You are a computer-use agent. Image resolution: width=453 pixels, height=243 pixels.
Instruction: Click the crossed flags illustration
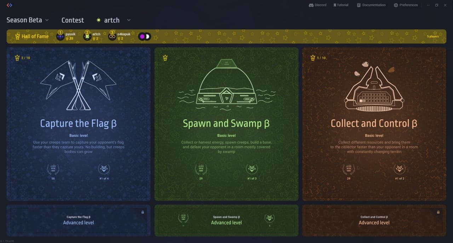[78, 85]
